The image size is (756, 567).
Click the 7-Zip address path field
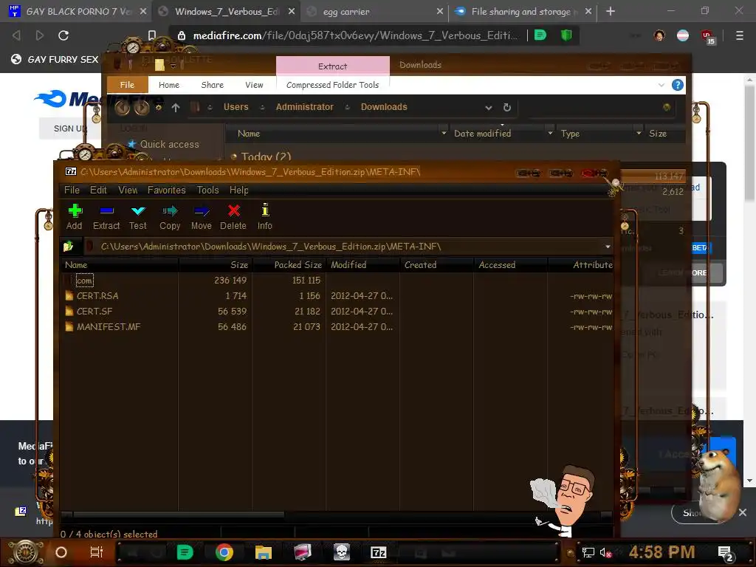343,247
